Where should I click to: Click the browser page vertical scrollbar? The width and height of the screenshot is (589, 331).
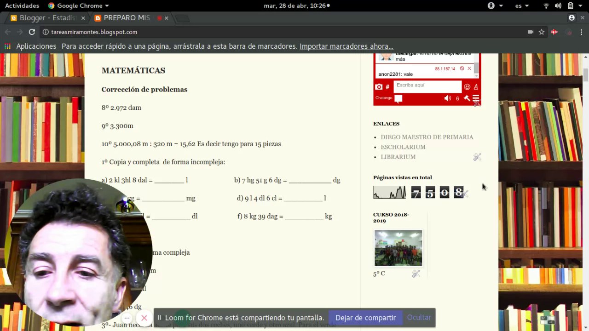[586, 75]
